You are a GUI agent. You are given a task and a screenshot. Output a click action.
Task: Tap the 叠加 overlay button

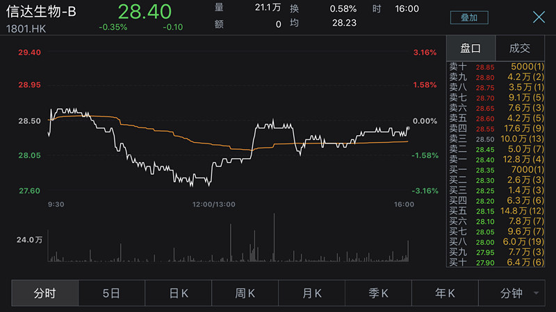point(469,18)
